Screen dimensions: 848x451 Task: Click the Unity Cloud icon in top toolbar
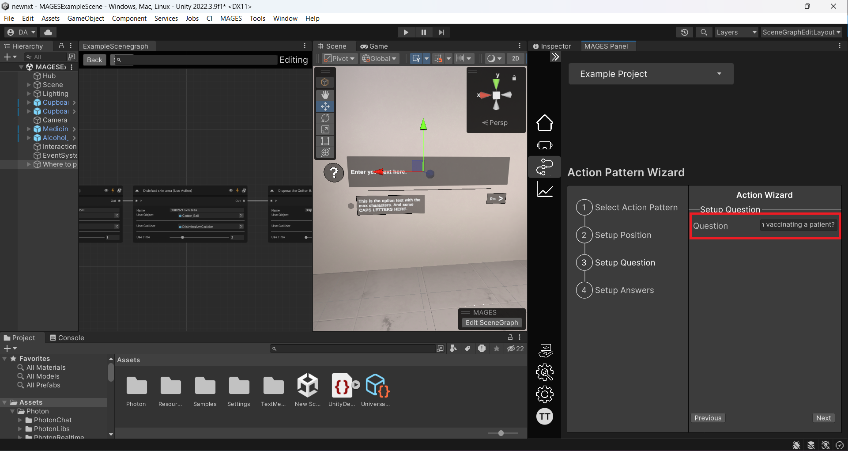[x=48, y=32]
